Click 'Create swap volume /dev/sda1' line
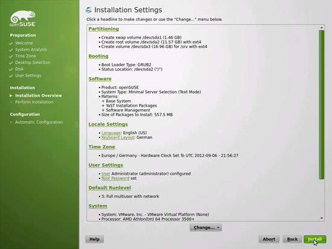This screenshot has width=332, height=249. [x=141, y=37]
